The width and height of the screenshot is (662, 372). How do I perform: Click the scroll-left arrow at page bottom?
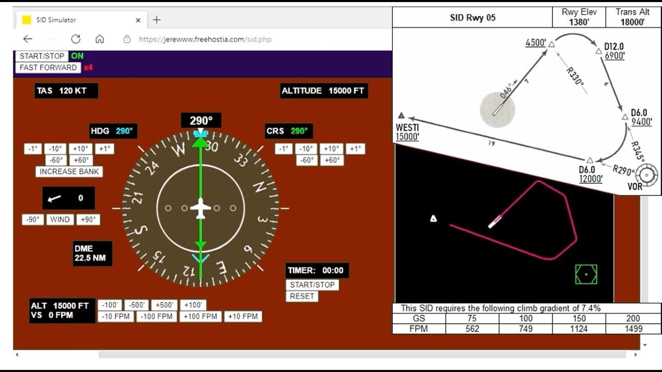coord(17,355)
